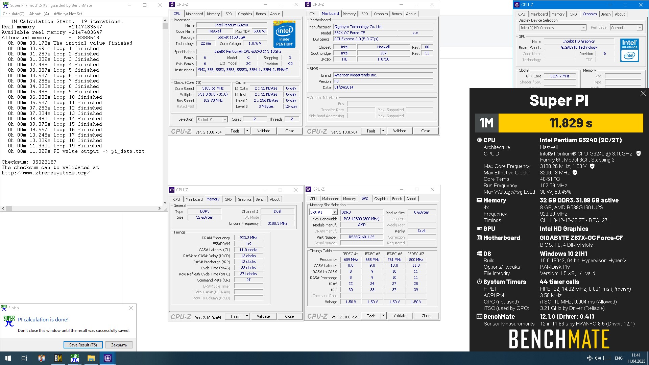Switch to SPD tab in Mainboard CPU-Z window
Image resolution: width=649 pixels, height=365 pixels.
coord(364,14)
